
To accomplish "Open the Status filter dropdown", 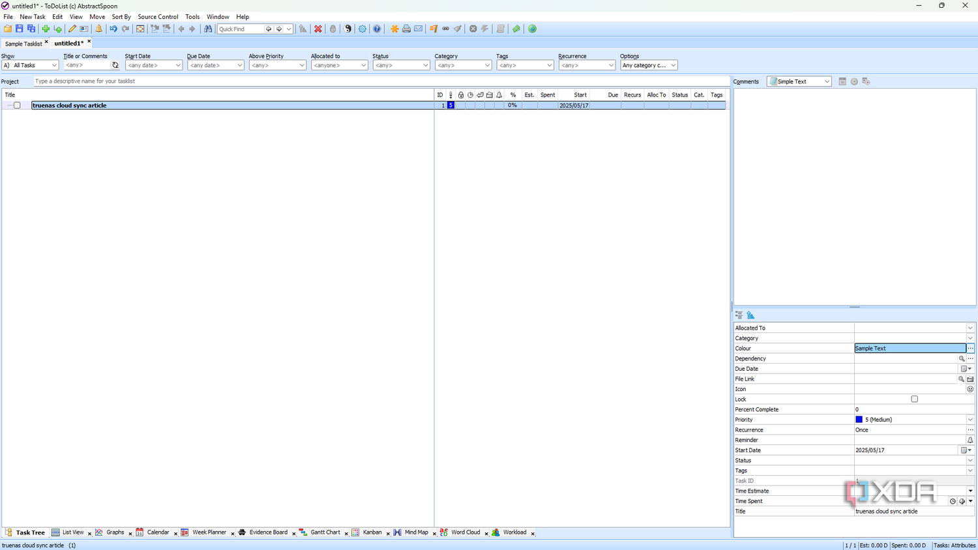I will click(401, 65).
